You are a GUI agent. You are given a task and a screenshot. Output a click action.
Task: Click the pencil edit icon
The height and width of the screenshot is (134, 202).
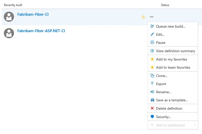152,34
